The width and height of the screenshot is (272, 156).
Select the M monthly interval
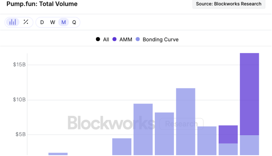click(x=63, y=22)
